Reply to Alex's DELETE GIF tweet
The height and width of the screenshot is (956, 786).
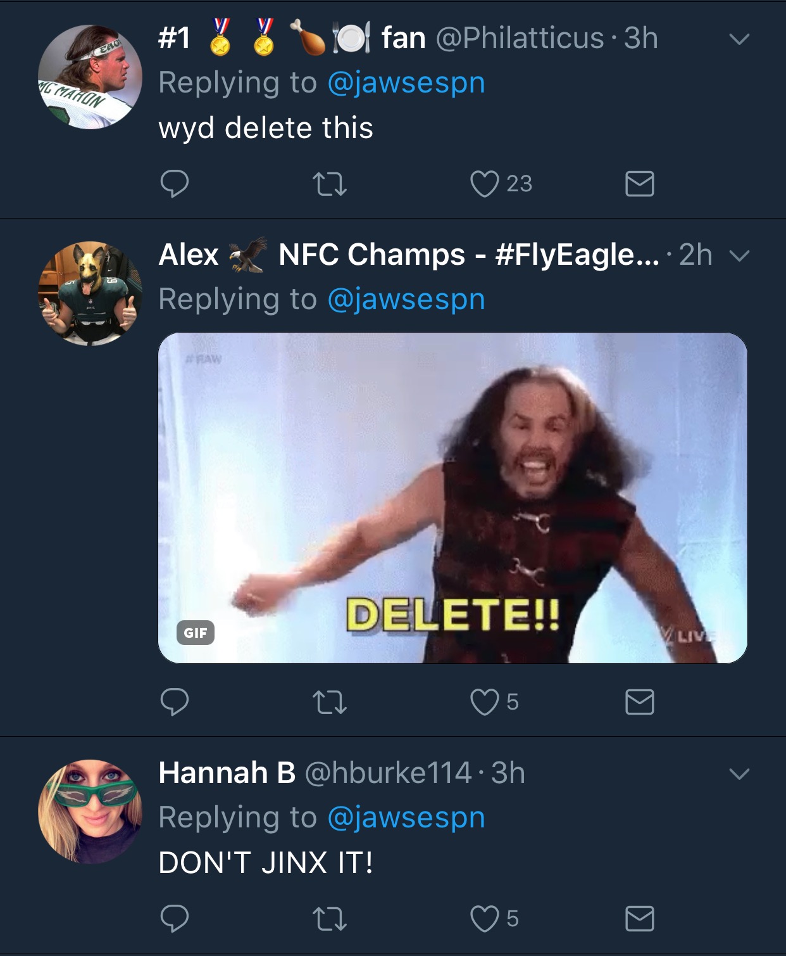pyautogui.click(x=175, y=702)
